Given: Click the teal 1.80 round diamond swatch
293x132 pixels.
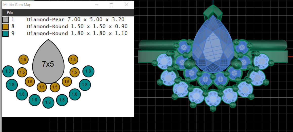Looking at the screenshot, I should coord(5,34).
